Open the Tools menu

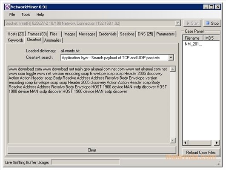26,14
